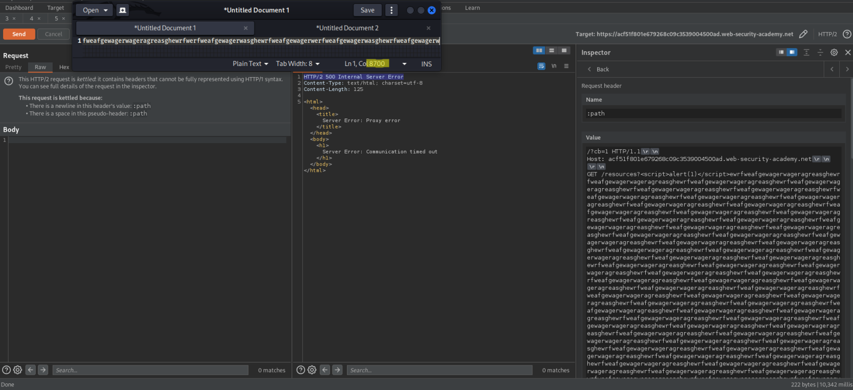
Task: Focus the response Search field
Action: coord(440,370)
